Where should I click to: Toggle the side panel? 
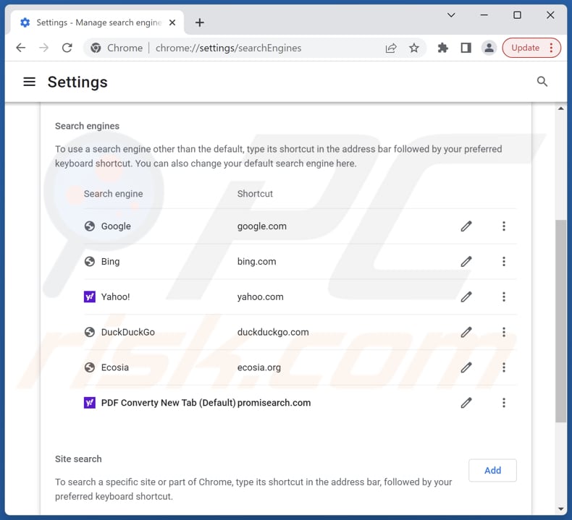[x=466, y=48]
